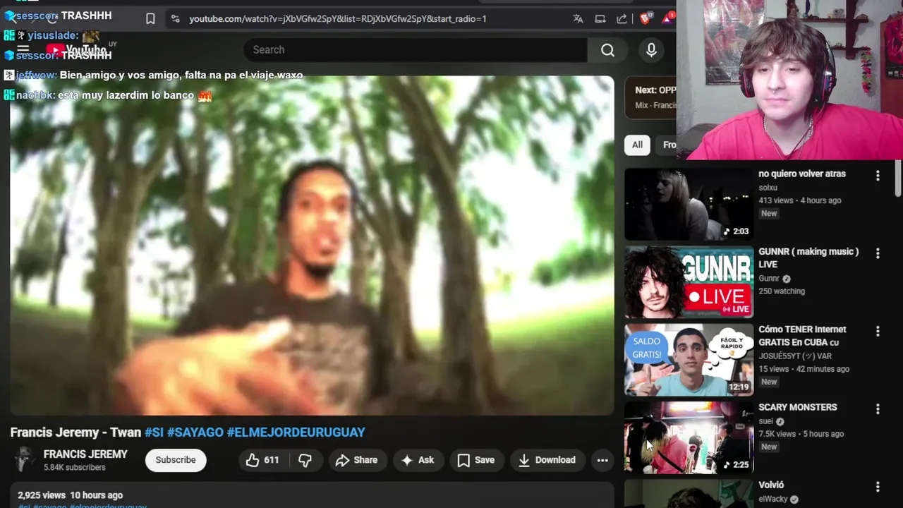The image size is (903, 508).
Task: Click the cast screen icon in the address bar
Action: 600,19
